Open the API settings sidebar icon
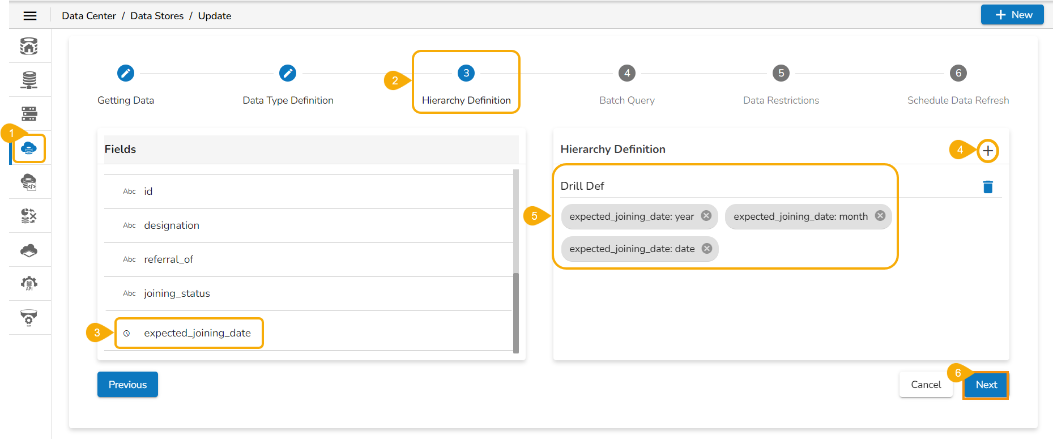The image size is (1053, 439). (x=29, y=283)
